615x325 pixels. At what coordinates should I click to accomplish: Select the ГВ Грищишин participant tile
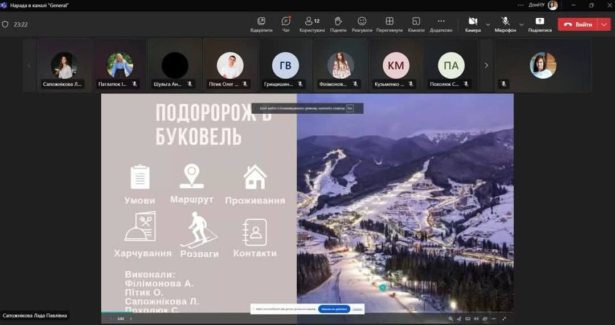coord(285,65)
